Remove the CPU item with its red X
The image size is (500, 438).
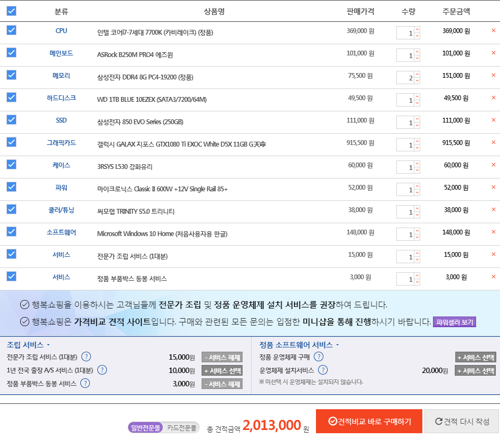coord(493,30)
